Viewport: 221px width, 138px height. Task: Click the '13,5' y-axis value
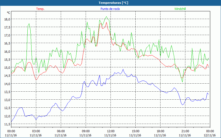(7, 92)
